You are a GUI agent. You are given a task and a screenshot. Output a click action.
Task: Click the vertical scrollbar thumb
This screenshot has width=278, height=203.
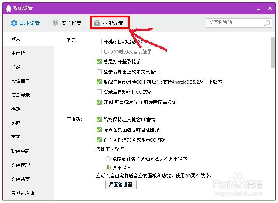(x=273, y=52)
